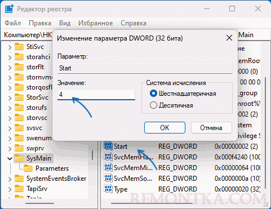Screen dimensions: 271x209
Task: Collapse the SysMain tree node
Action: pos(10,158)
